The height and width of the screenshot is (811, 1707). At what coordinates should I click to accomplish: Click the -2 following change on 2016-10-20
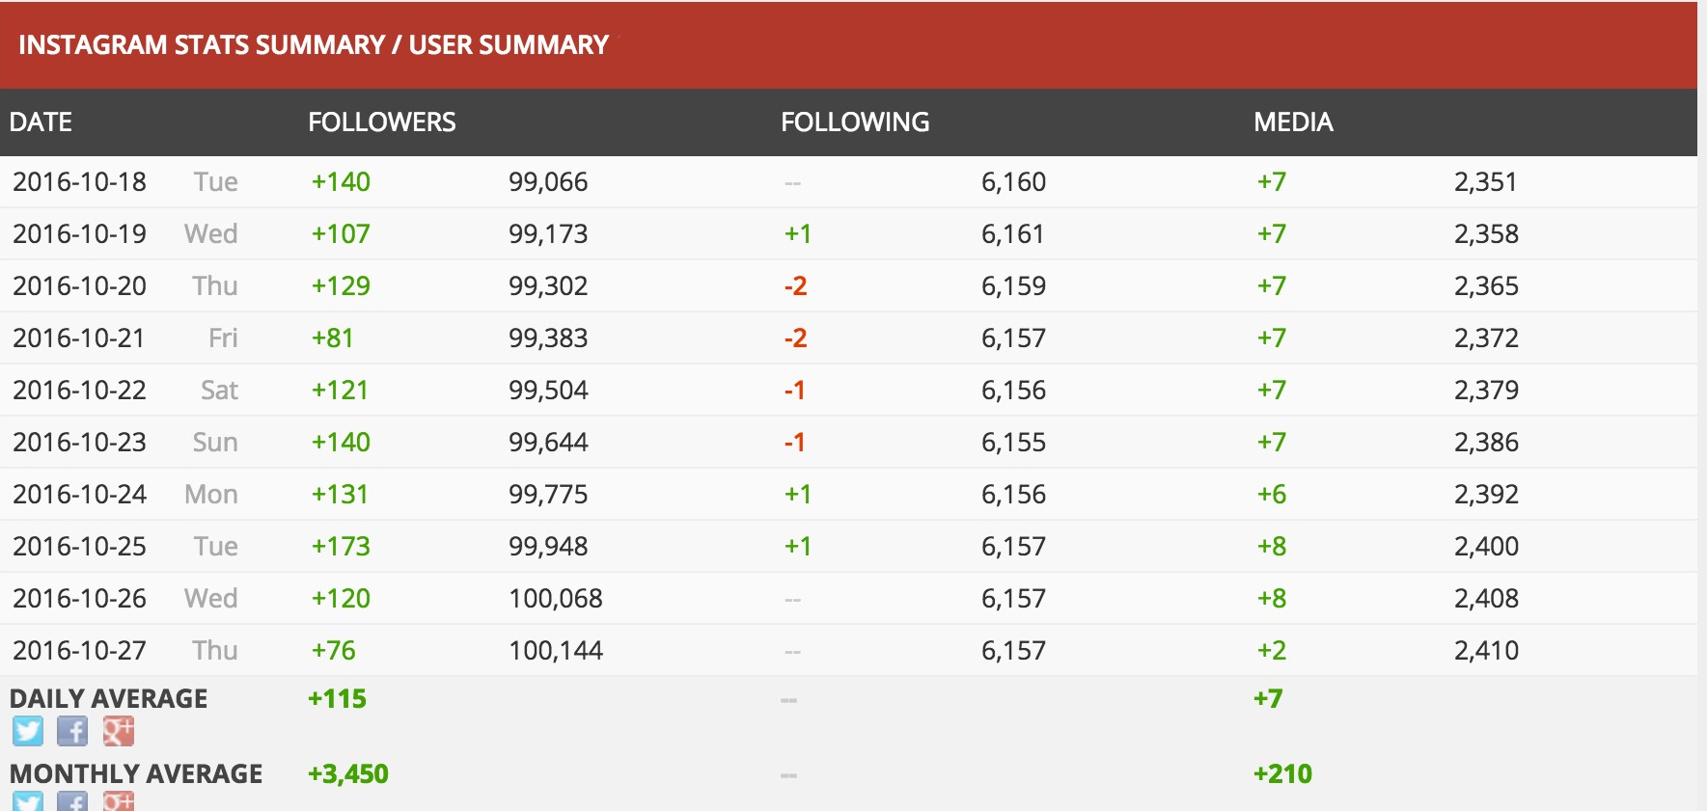[795, 286]
